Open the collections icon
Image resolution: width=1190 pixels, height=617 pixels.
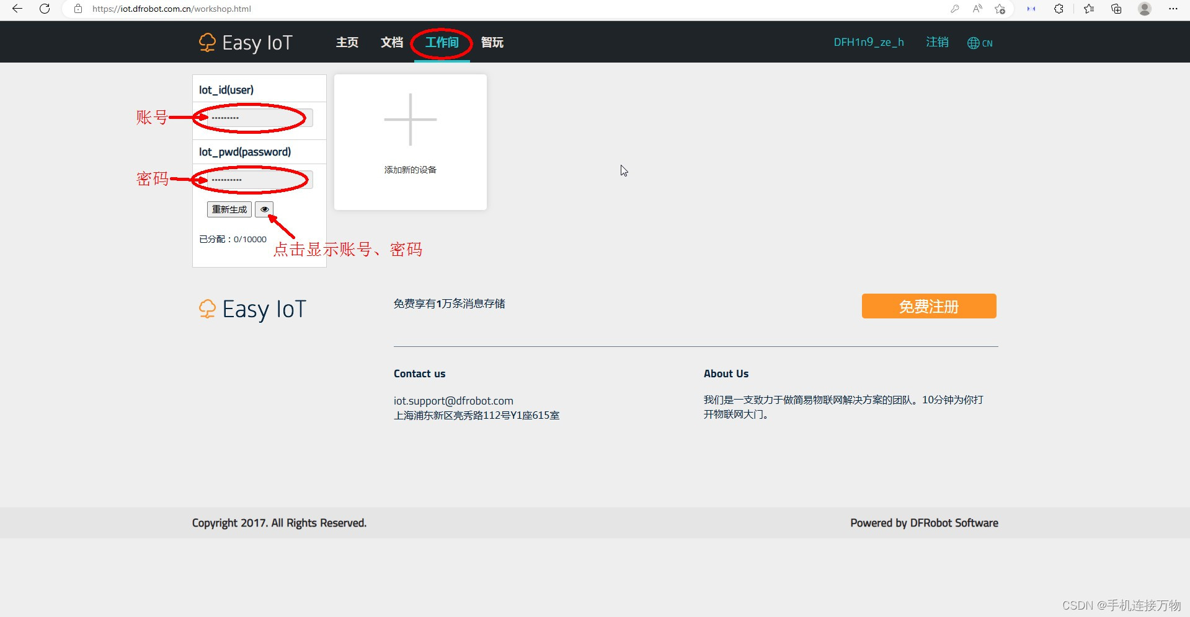[x=1116, y=9]
